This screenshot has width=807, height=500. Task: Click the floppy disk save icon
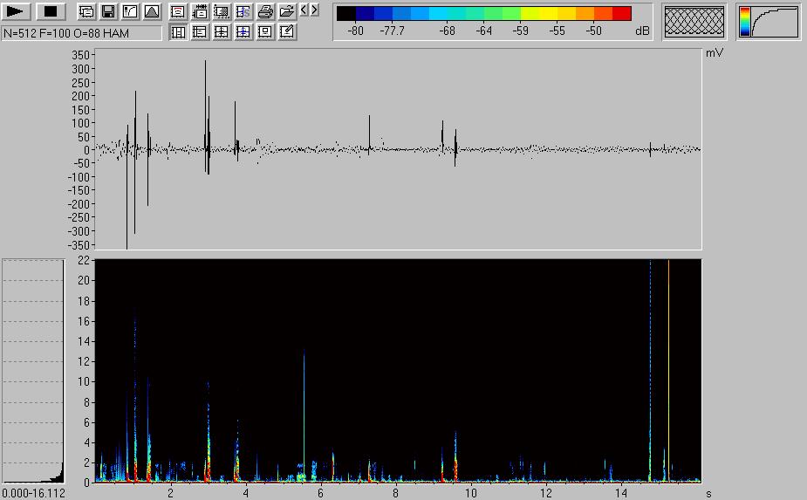tap(108, 12)
